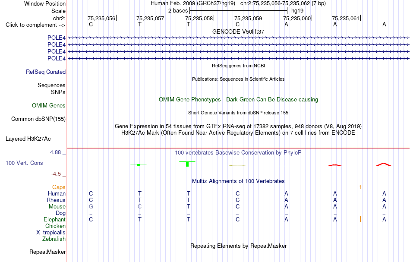Click the Scale label

tap(58, 11)
